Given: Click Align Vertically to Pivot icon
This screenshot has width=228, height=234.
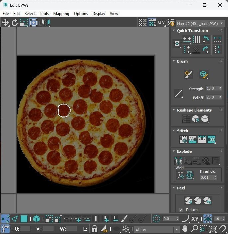Looking at the screenshot, I should pos(187,50).
